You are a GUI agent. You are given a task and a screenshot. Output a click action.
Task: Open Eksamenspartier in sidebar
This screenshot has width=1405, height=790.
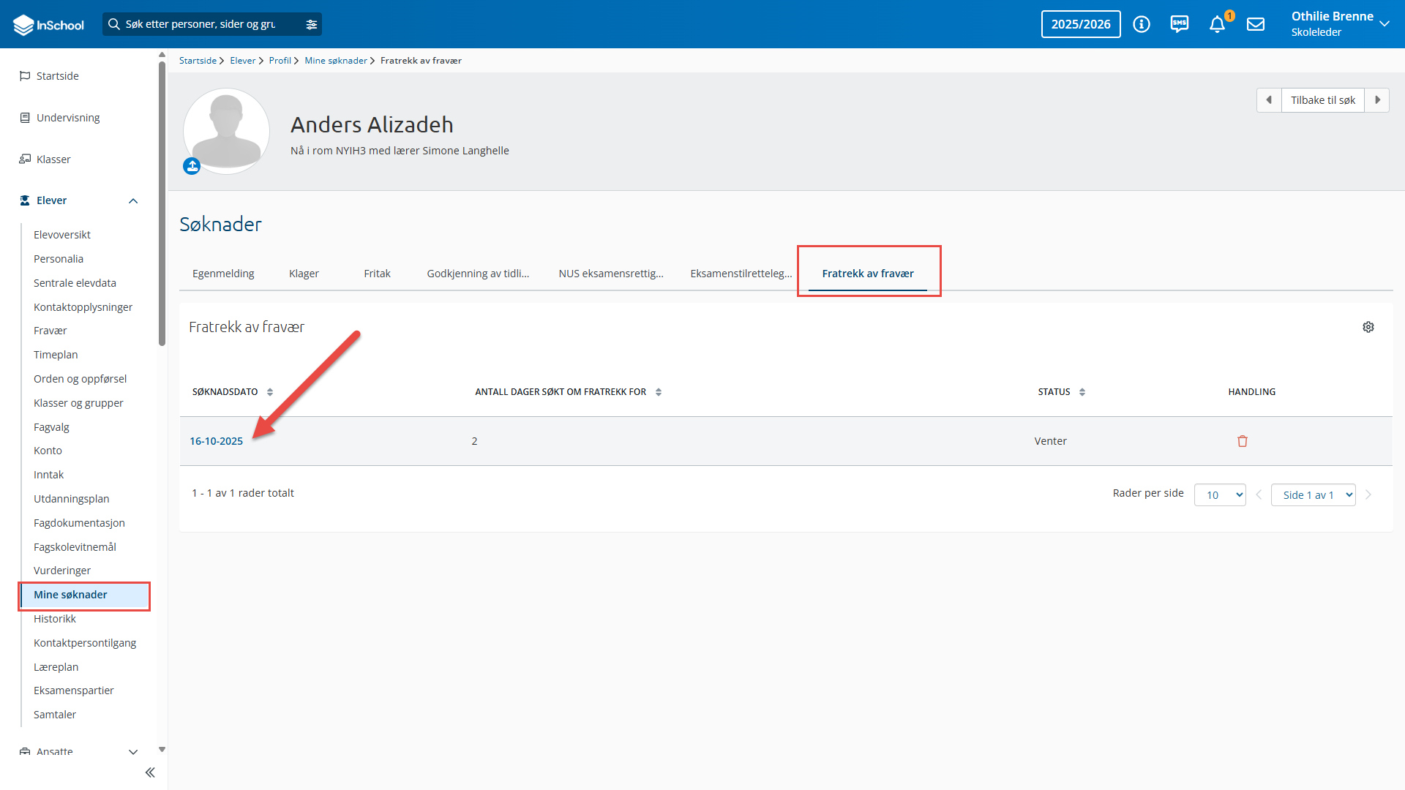click(73, 691)
